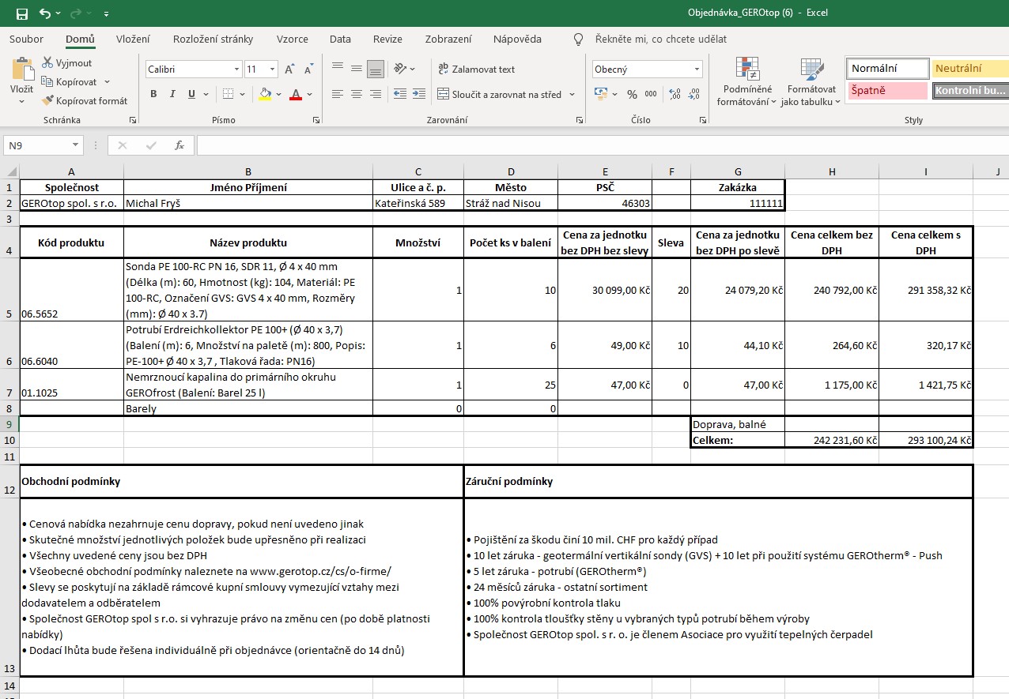Open the Zobrazení ribbon tab
This screenshot has height=699, width=1009.
click(x=448, y=39)
